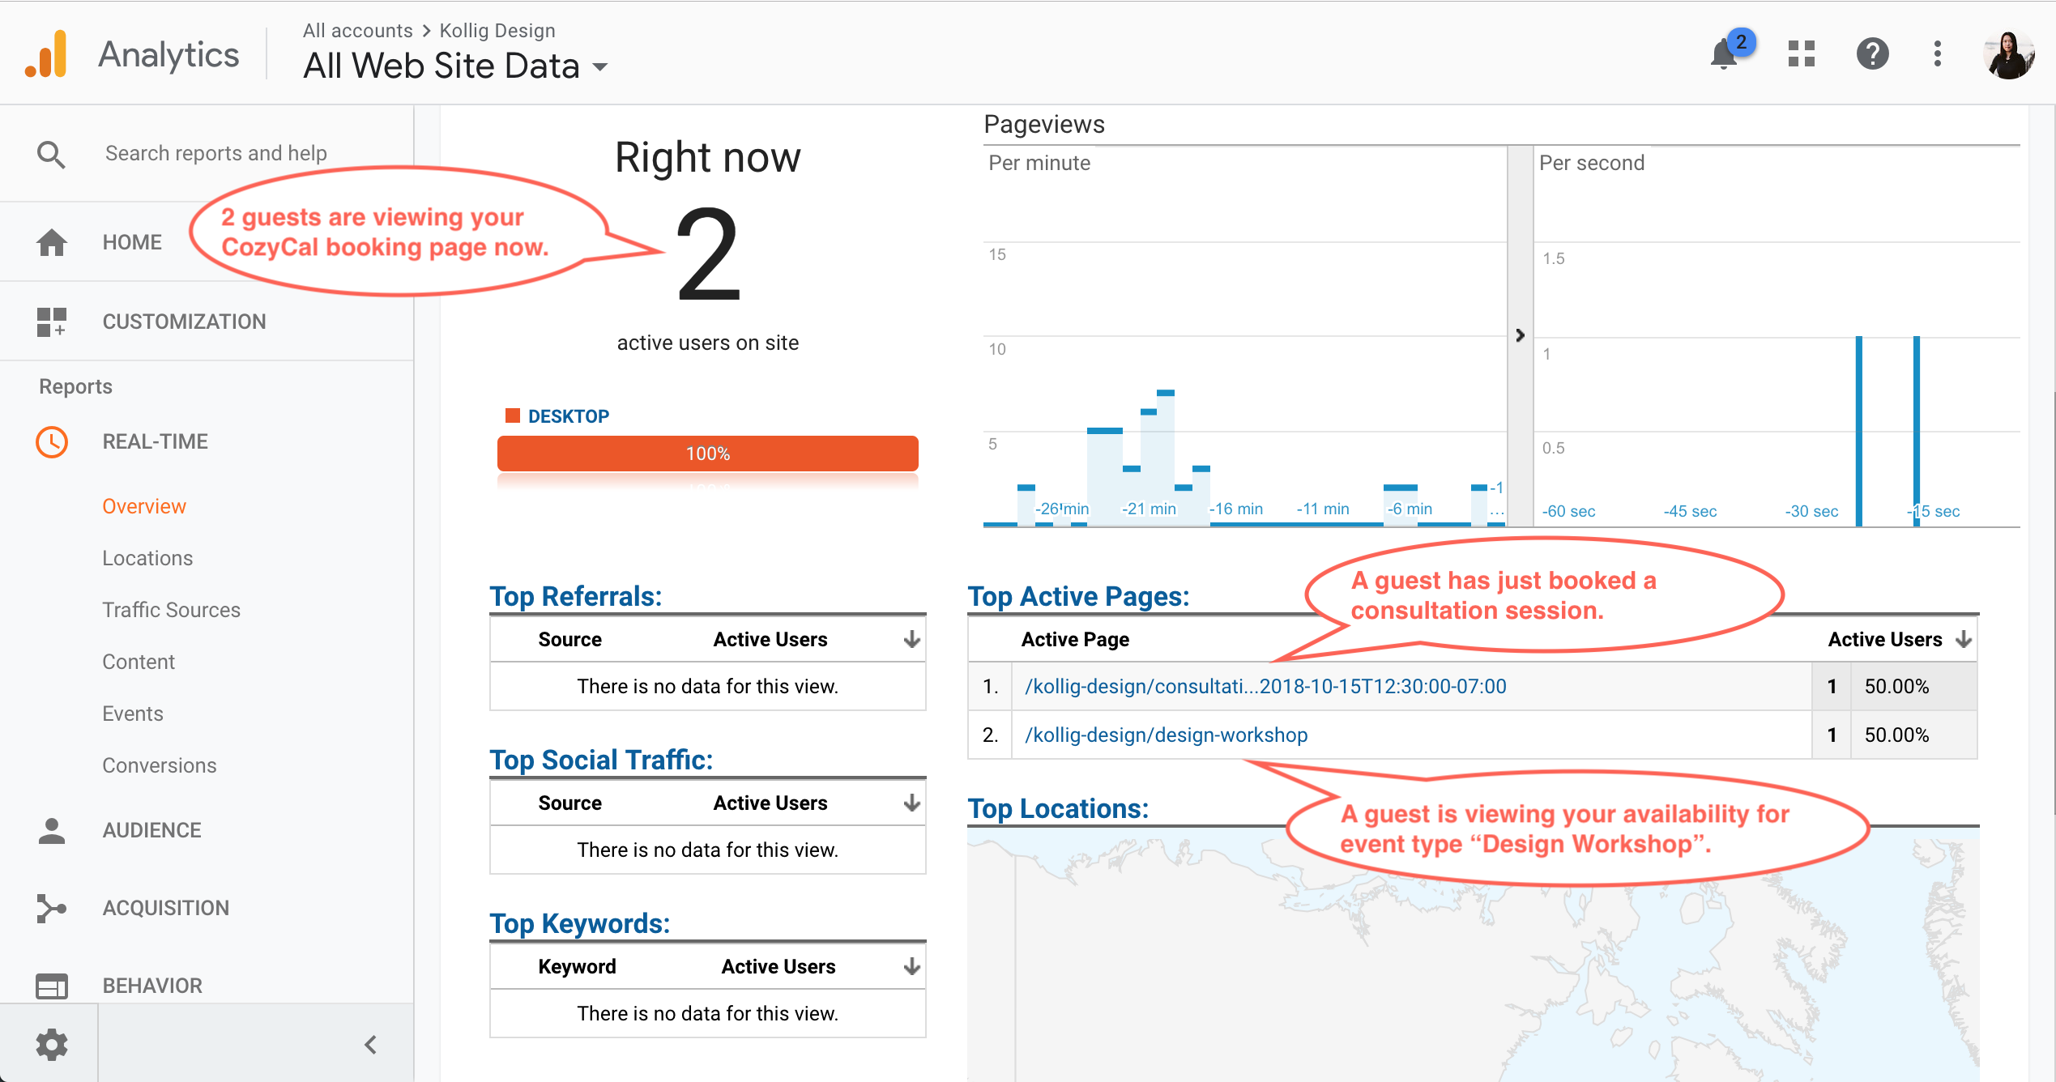Select Locations under Real-Time reports
Viewport: 2056px width, 1082px height.
147,558
